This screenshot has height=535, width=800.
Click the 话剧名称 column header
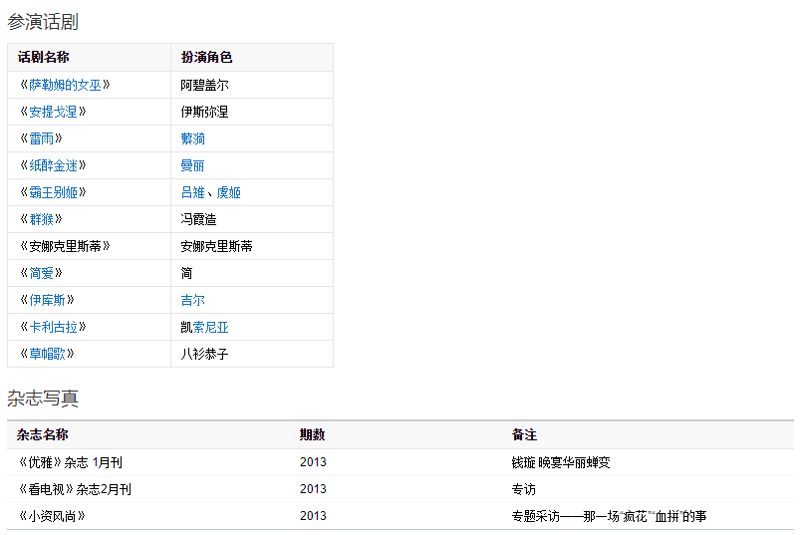coord(43,58)
